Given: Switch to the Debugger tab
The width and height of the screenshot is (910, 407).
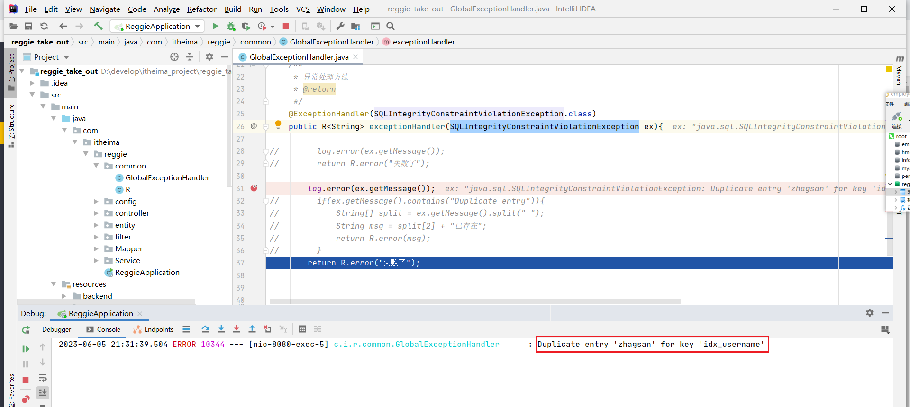Looking at the screenshot, I should point(56,329).
